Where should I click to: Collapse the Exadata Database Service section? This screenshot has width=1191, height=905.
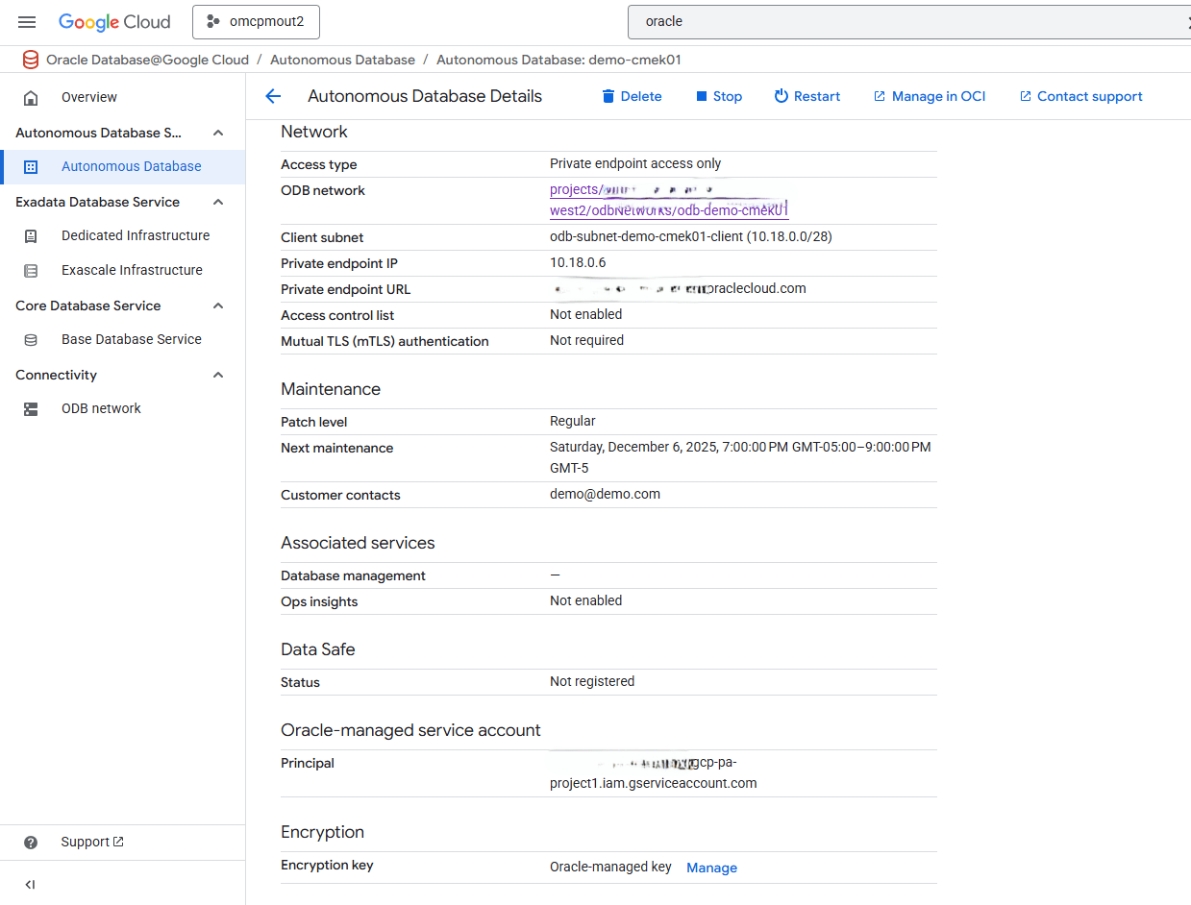tap(217, 202)
